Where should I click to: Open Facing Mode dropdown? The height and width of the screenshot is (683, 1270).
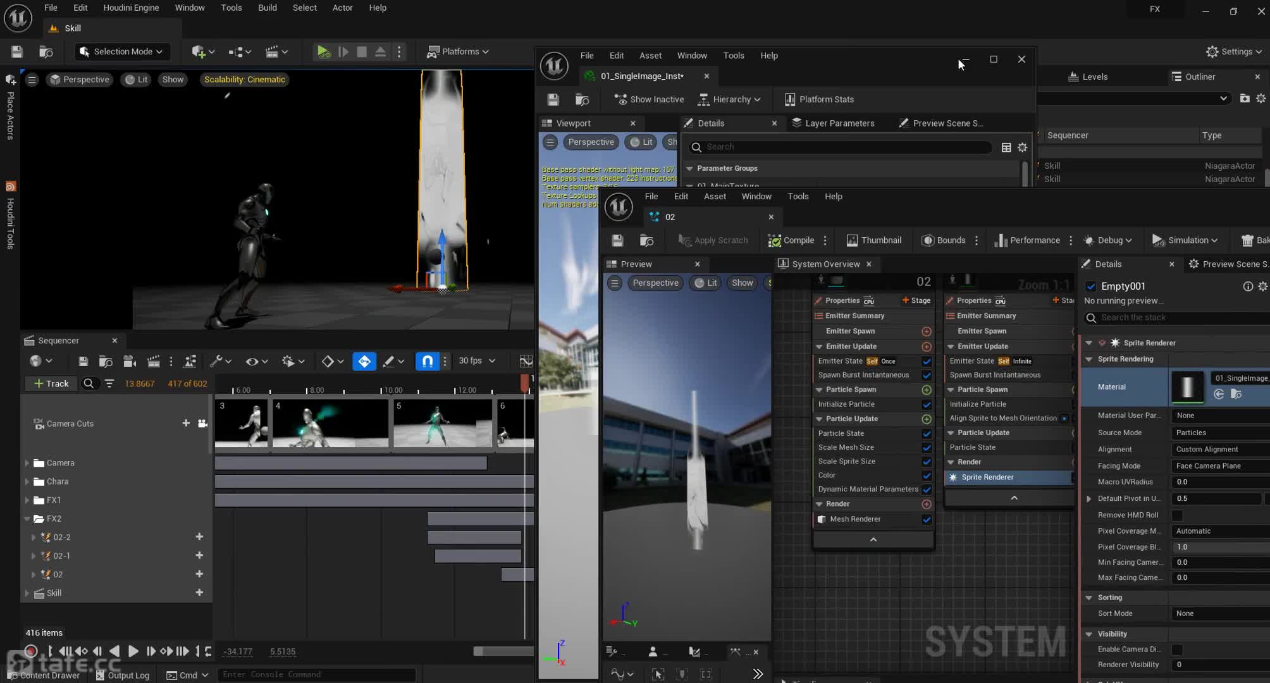(x=1220, y=466)
